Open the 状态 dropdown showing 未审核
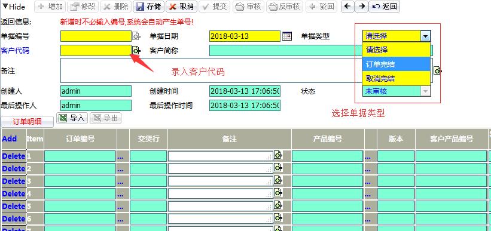Viewport: 491px width, 231px height. (x=397, y=91)
